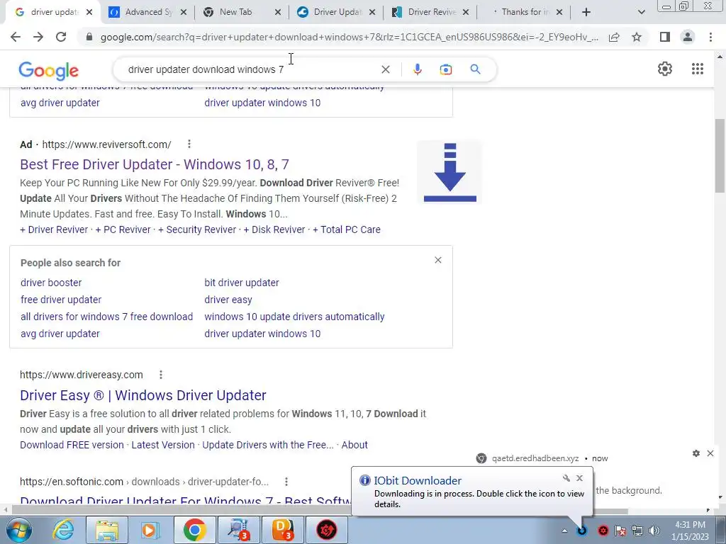The height and width of the screenshot is (544, 726).
Task: Open Chrome three-dot menu
Action: point(710,37)
